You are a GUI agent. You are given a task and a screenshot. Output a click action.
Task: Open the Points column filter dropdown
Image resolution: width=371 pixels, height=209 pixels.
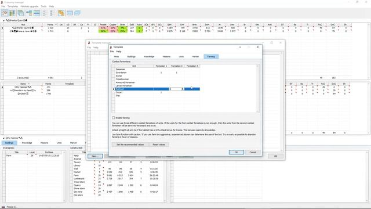tap(56, 24)
